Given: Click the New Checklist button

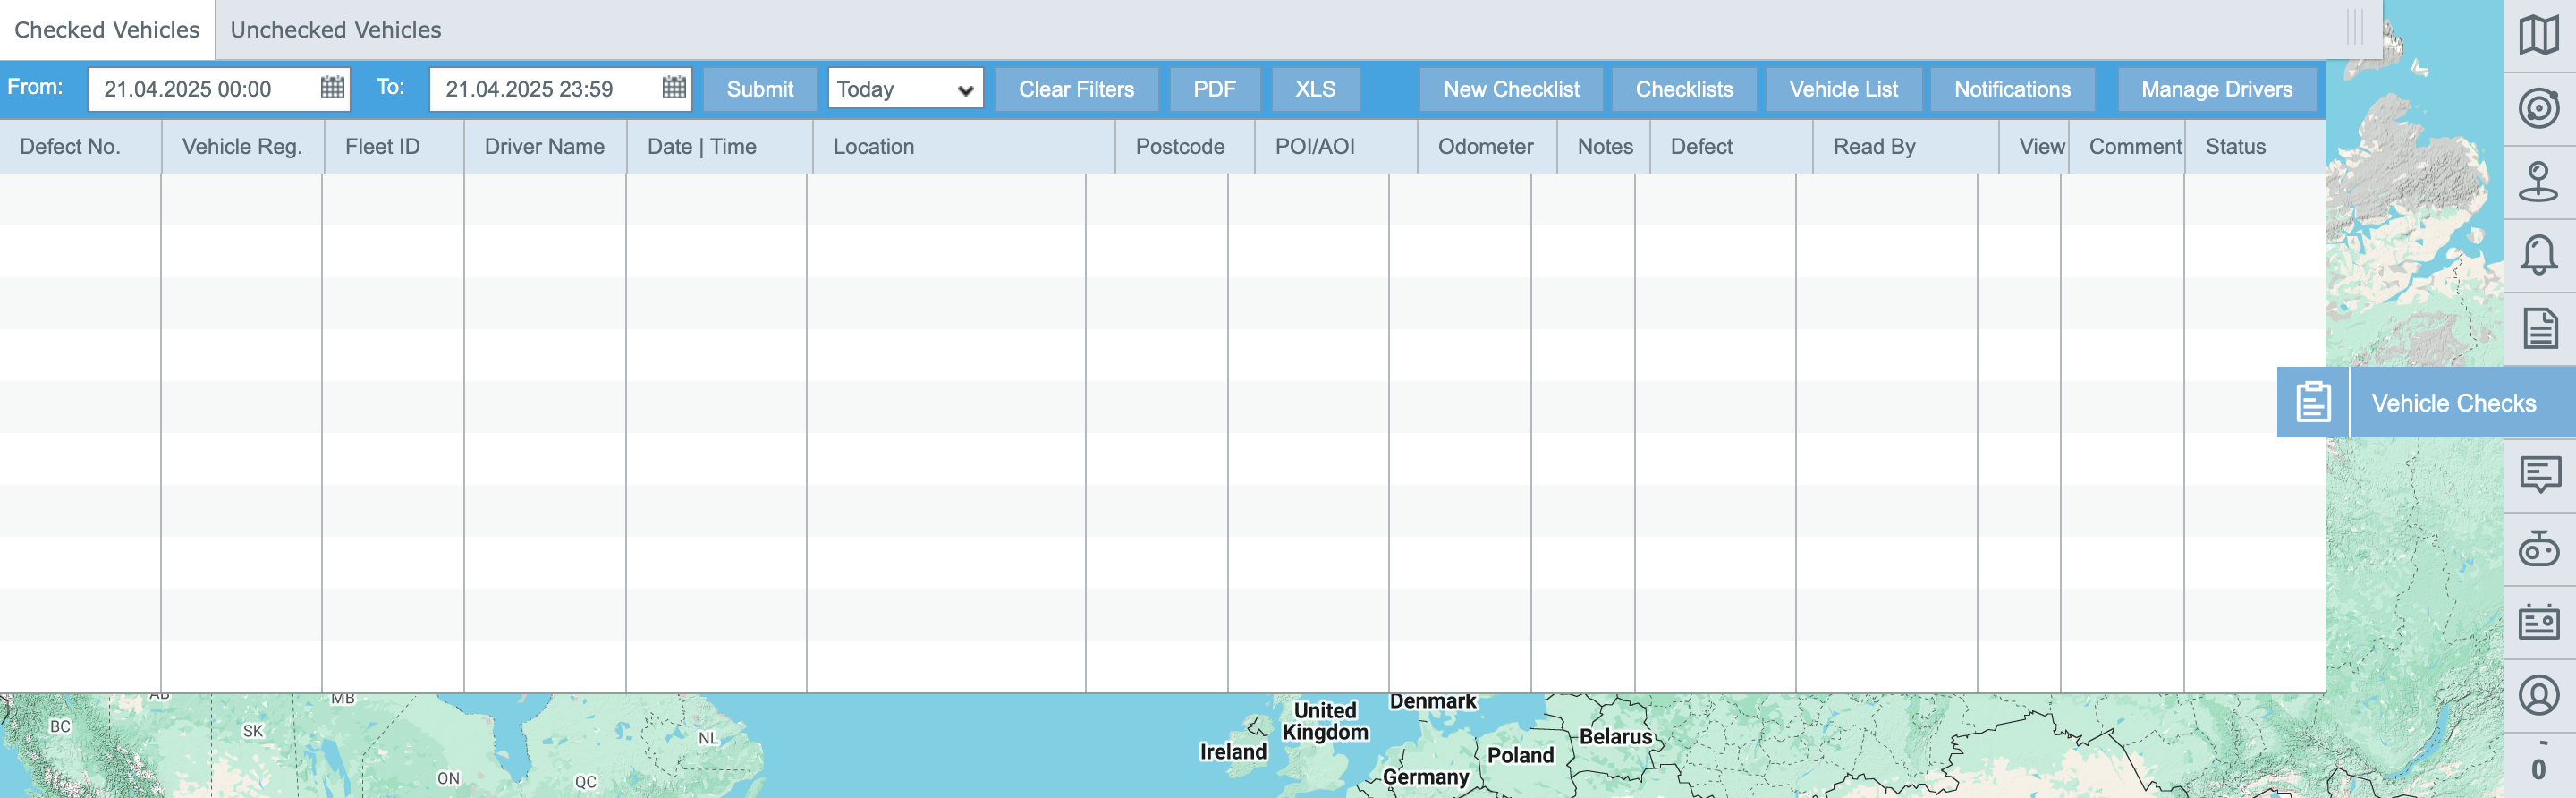Looking at the screenshot, I should 1510,89.
